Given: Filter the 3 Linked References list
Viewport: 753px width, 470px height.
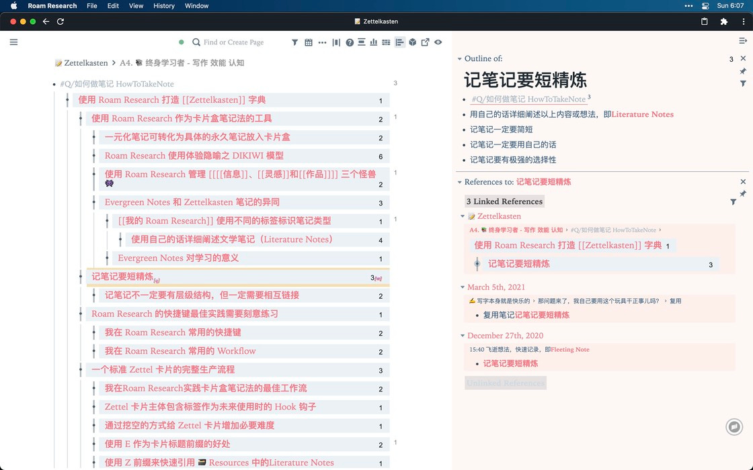Looking at the screenshot, I should tap(734, 202).
